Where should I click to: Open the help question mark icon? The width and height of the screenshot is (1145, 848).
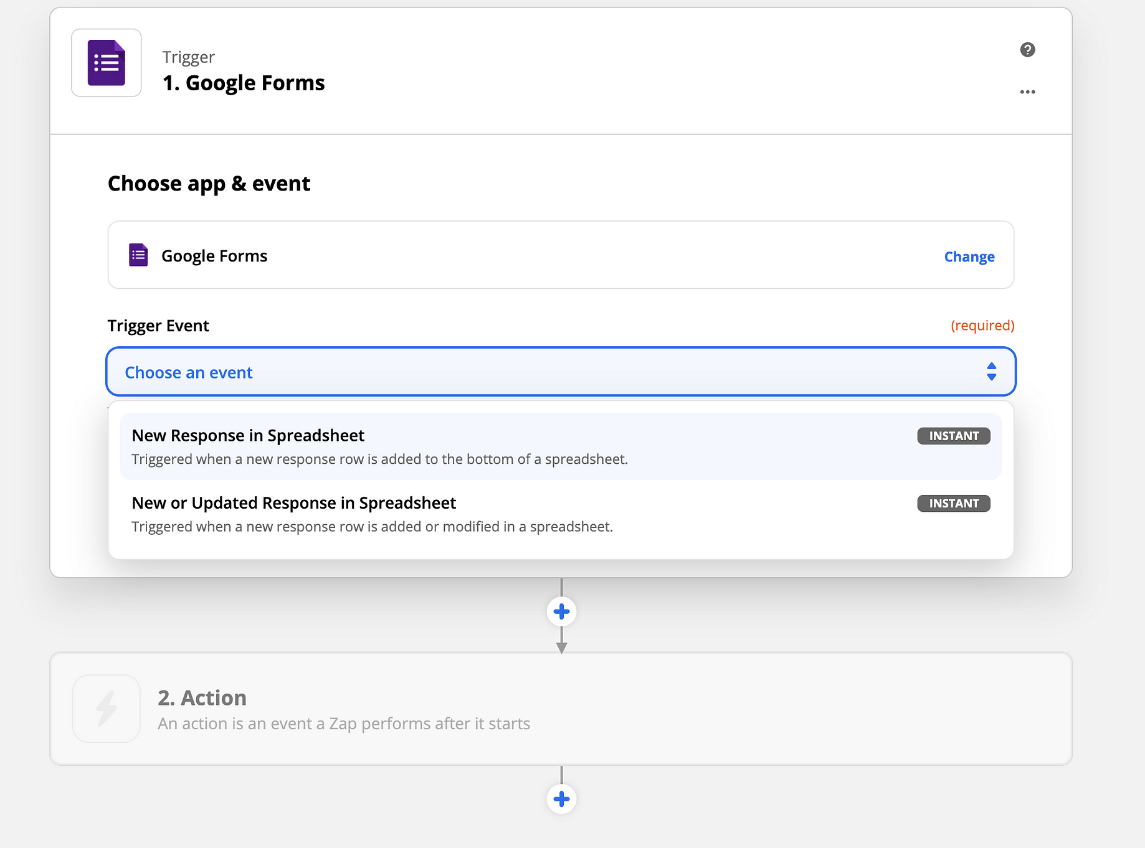1027,50
